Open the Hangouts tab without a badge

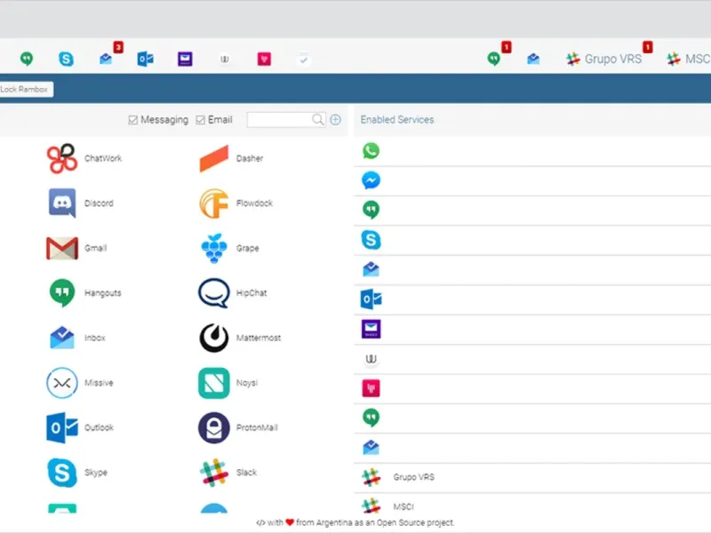click(27, 59)
